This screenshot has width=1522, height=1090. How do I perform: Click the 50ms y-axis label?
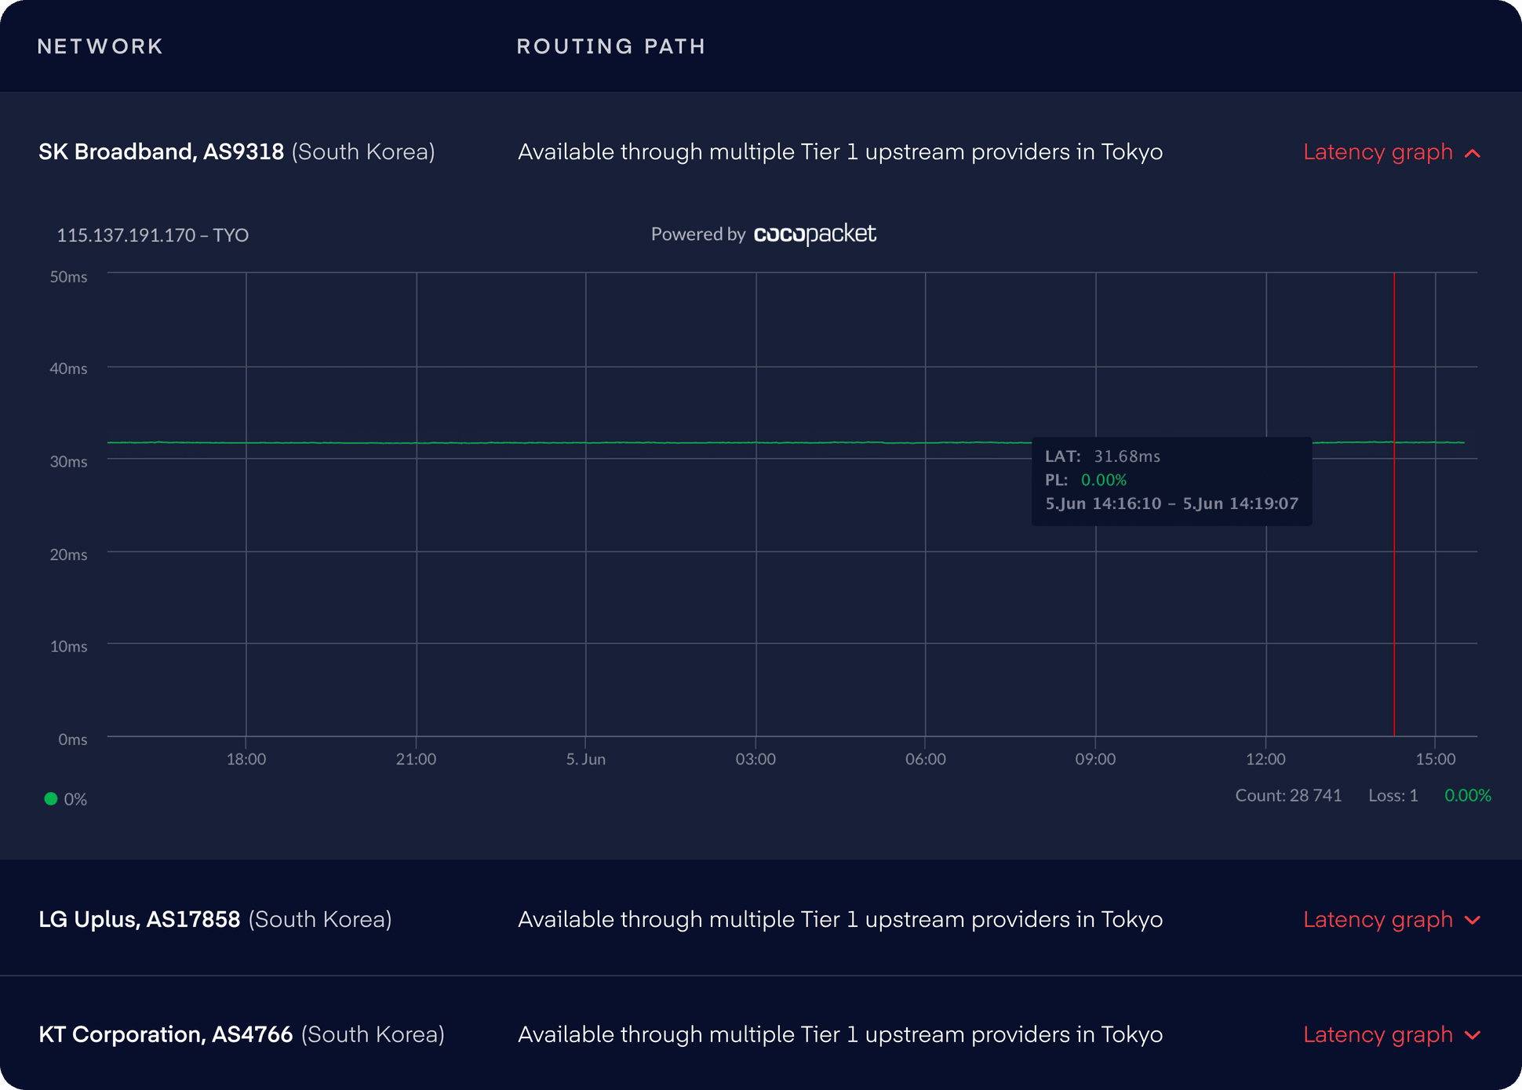point(68,277)
